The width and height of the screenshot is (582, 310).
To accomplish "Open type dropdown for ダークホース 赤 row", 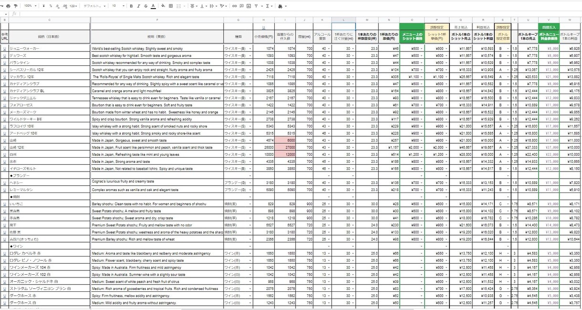I will point(250,296).
